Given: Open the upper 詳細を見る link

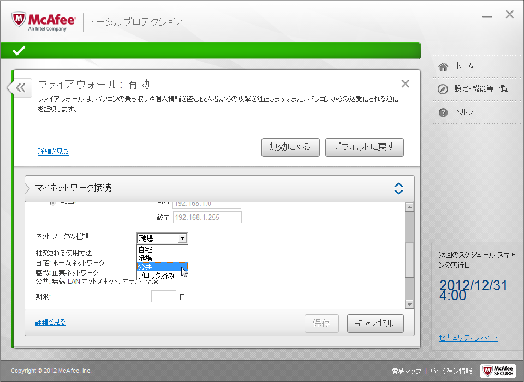Looking at the screenshot, I should coord(53,151).
